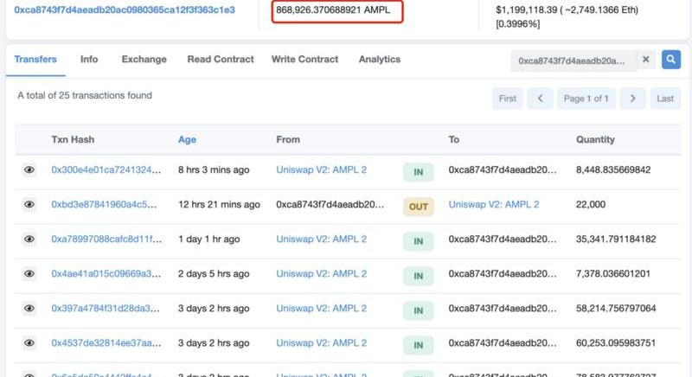Image resolution: width=692 pixels, height=377 pixels.
Task: Select '12 hrs 21 mins ago' age text
Action: coord(219,204)
